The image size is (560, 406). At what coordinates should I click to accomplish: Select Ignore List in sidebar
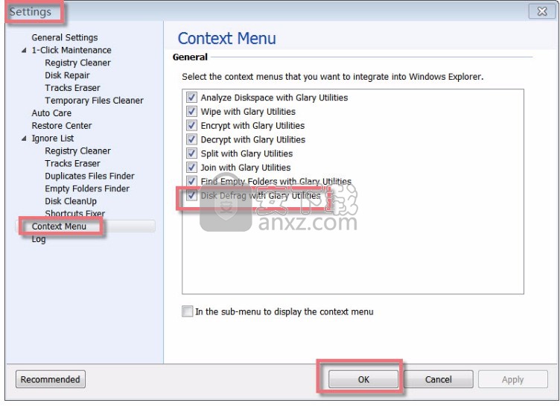click(52, 139)
